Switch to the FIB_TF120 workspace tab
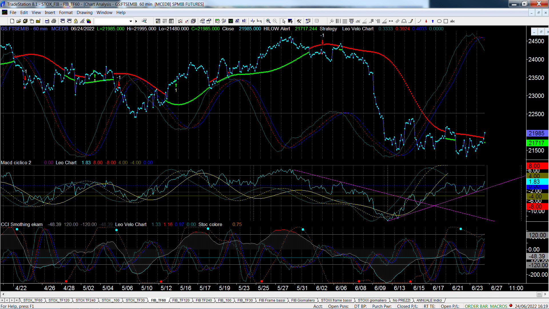549x309 pixels. point(181,300)
